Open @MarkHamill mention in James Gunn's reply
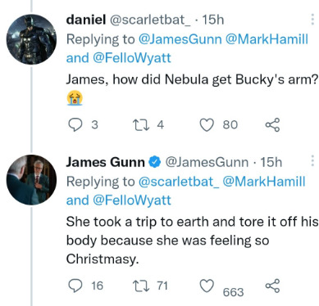319x306 pixels. pos(264,182)
